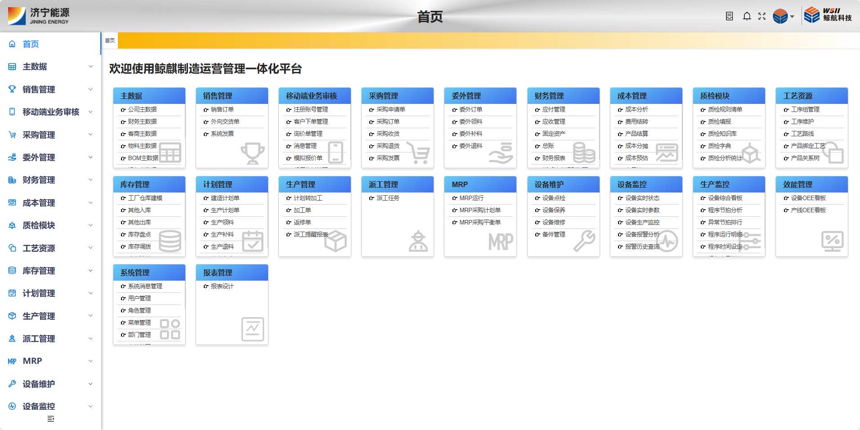
Task: Click the 采购管理 cart icon in the sidebar
Action: 12,134
